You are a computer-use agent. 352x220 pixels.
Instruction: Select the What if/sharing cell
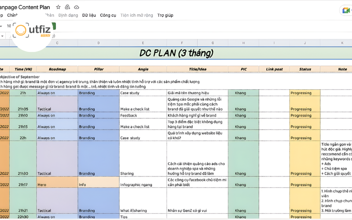(143, 201)
